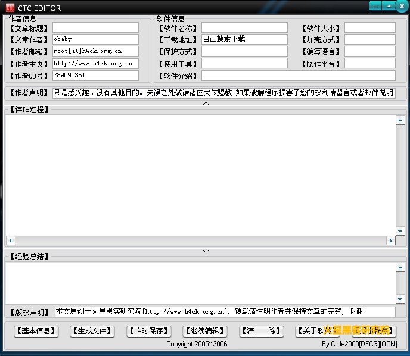
Task: Select the 操作平台 input box
Action: coord(369,64)
